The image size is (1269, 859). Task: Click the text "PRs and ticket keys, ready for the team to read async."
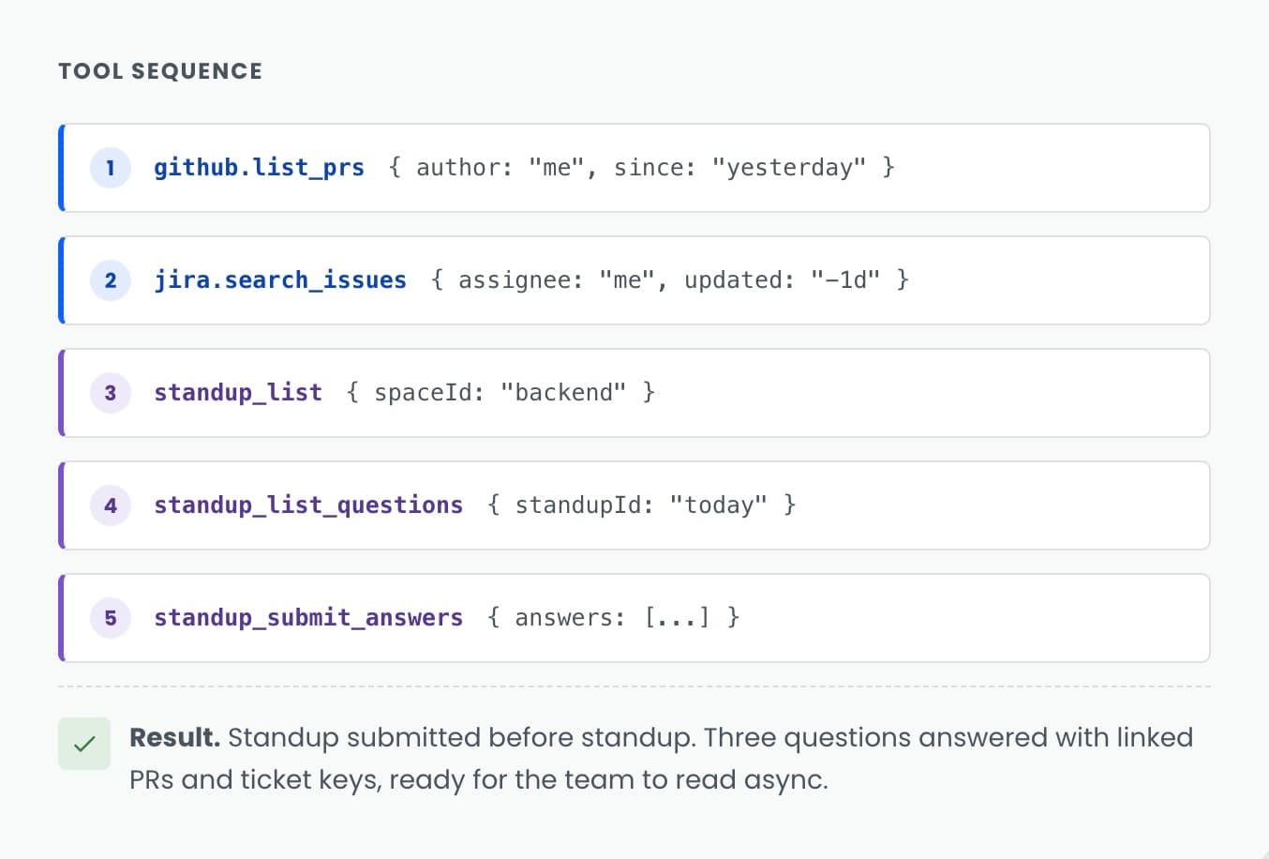pos(479,780)
